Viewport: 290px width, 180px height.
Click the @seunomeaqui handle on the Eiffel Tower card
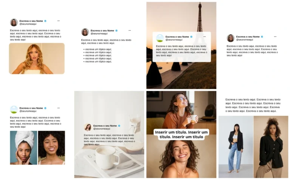pos(174,40)
